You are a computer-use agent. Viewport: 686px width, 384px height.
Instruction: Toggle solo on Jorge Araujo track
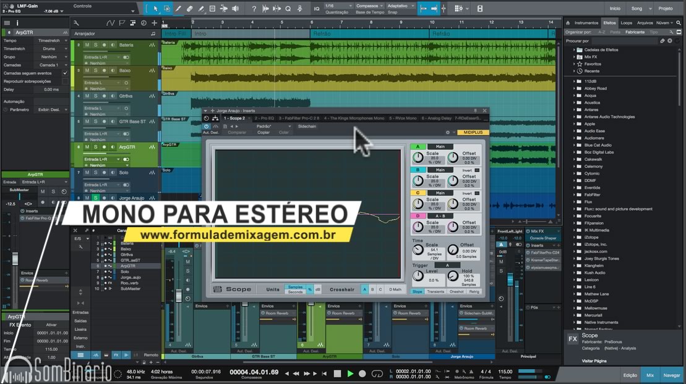tap(95, 198)
